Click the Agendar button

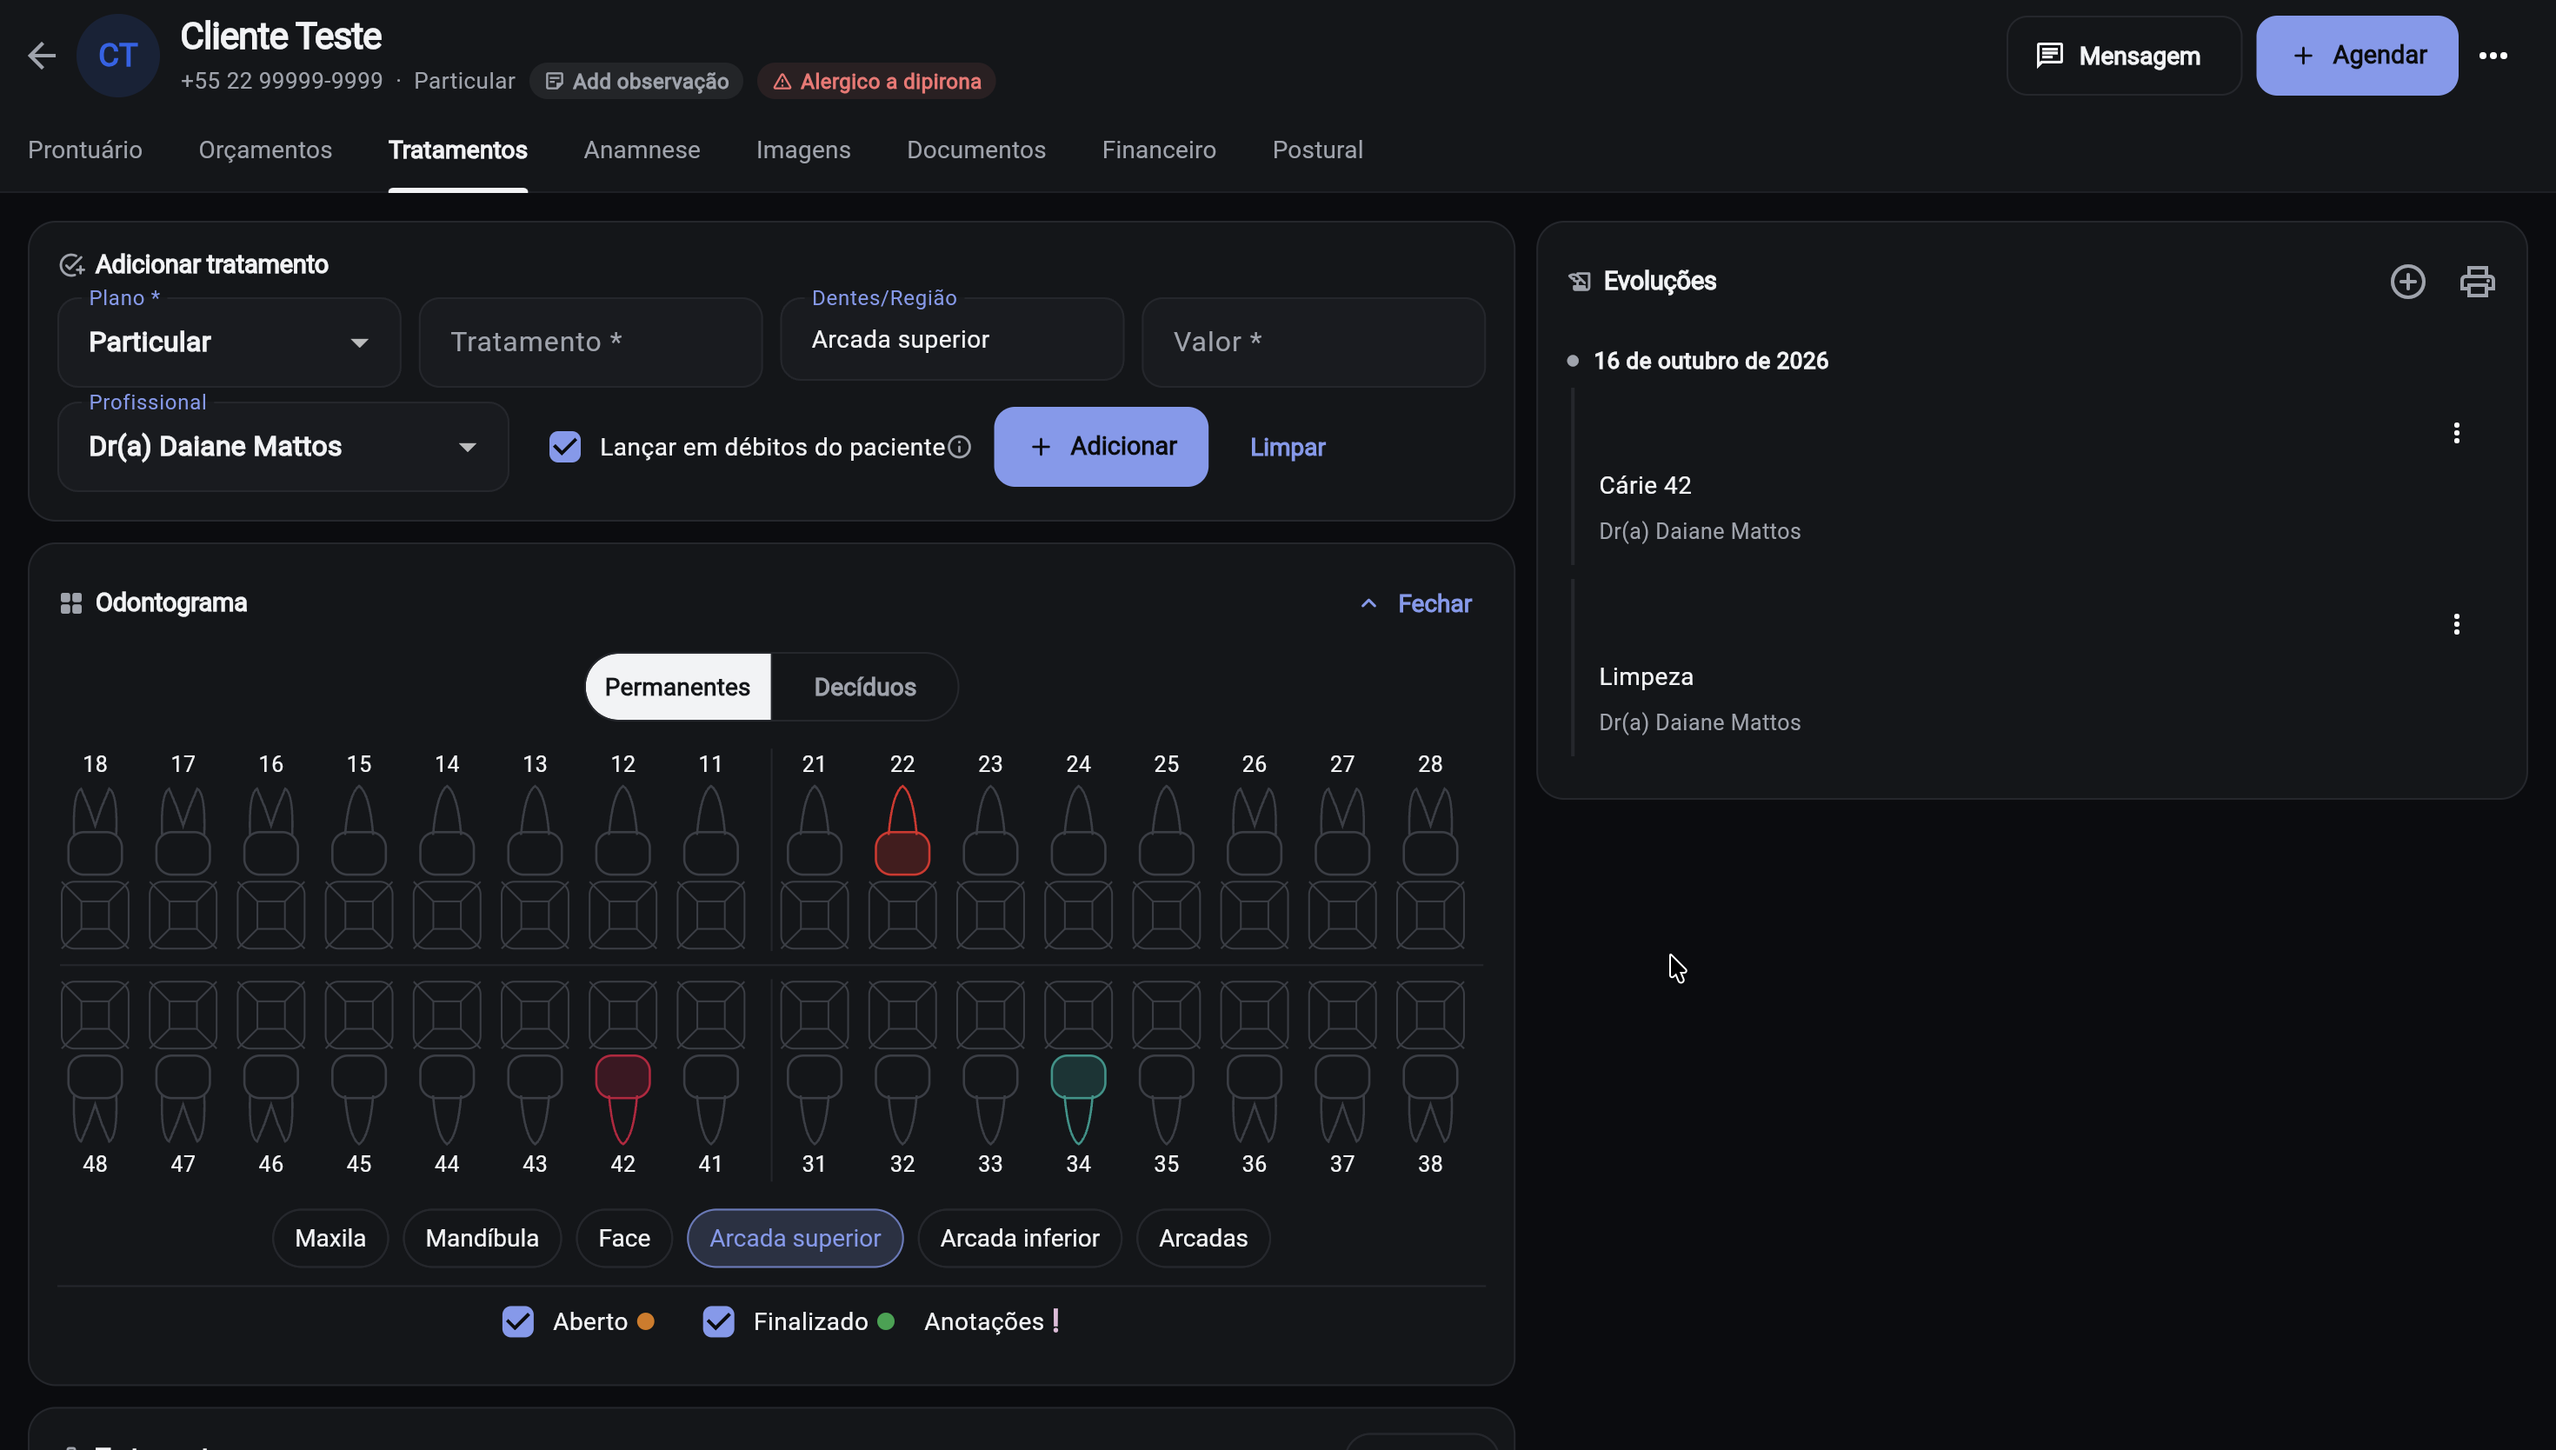2356,56
